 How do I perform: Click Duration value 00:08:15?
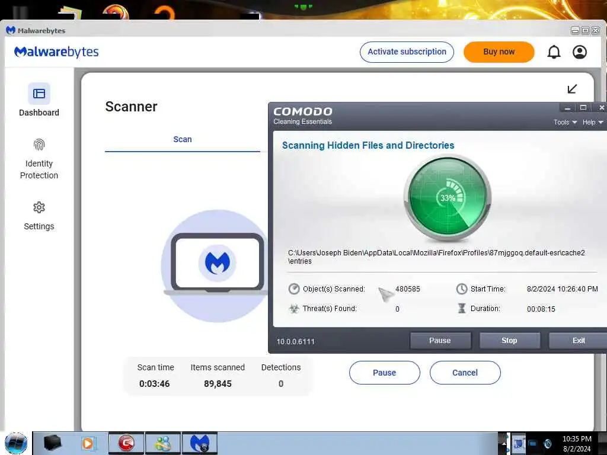(541, 309)
